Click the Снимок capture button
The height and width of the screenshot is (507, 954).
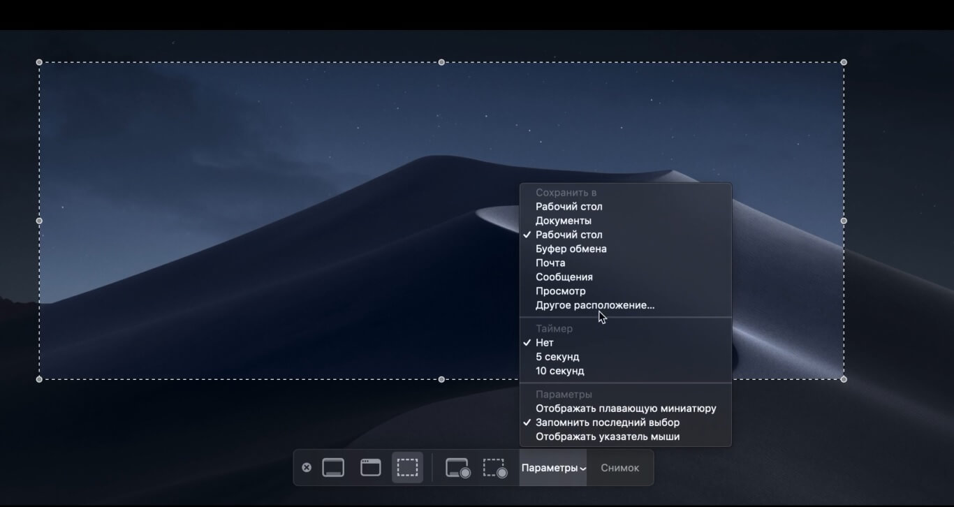619,468
